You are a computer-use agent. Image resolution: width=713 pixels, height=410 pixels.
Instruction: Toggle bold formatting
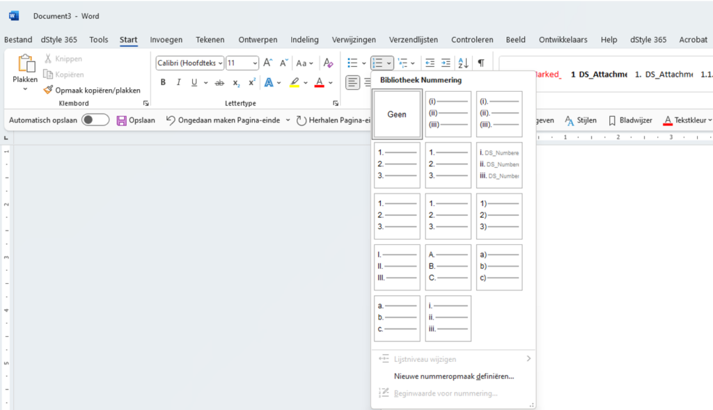pyautogui.click(x=163, y=82)
